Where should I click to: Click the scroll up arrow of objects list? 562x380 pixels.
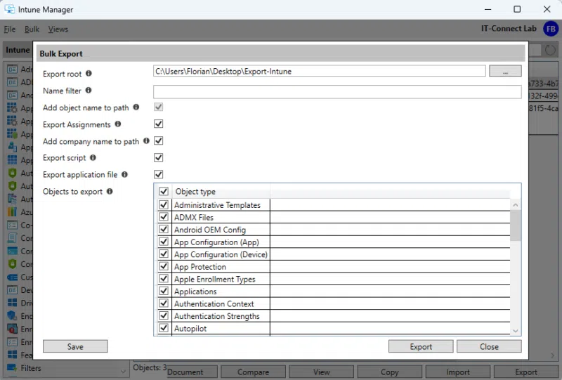[516, 205]
